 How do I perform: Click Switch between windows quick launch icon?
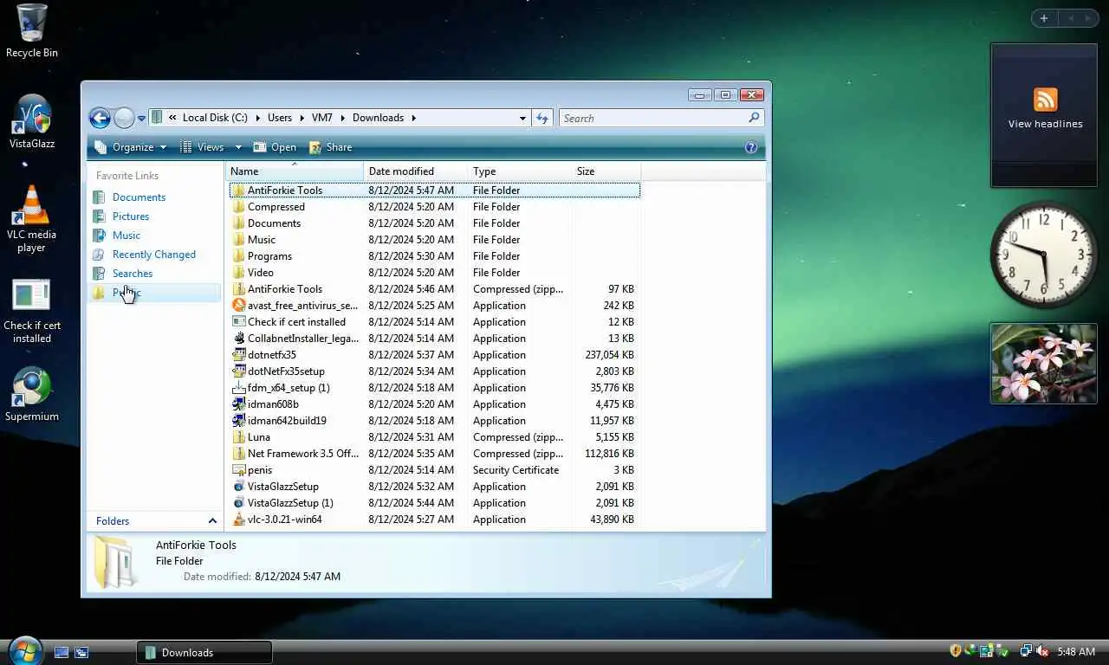(81, 652)
